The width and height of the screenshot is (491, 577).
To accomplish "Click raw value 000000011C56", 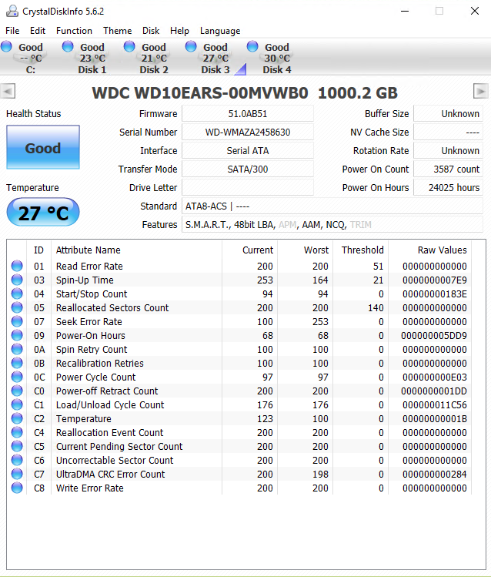I will point(434,404).
